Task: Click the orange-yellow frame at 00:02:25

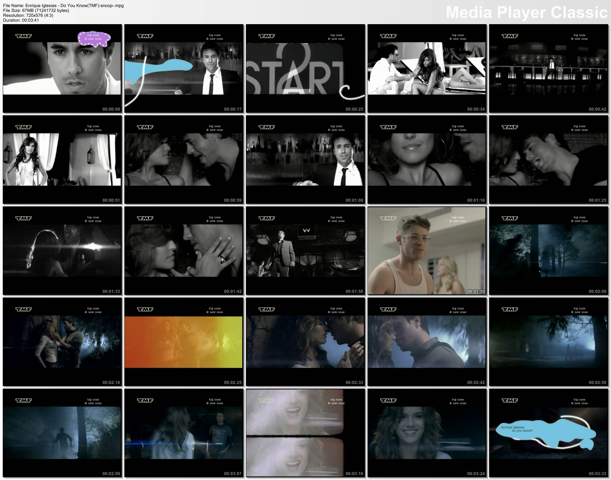Action: 184,342
